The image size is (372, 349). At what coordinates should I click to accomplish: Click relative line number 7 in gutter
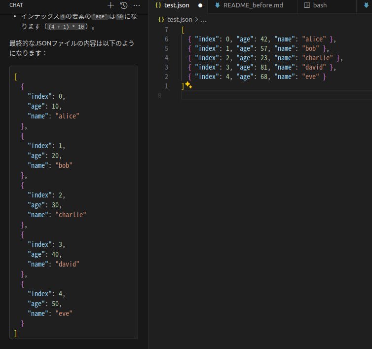point(166,30)
